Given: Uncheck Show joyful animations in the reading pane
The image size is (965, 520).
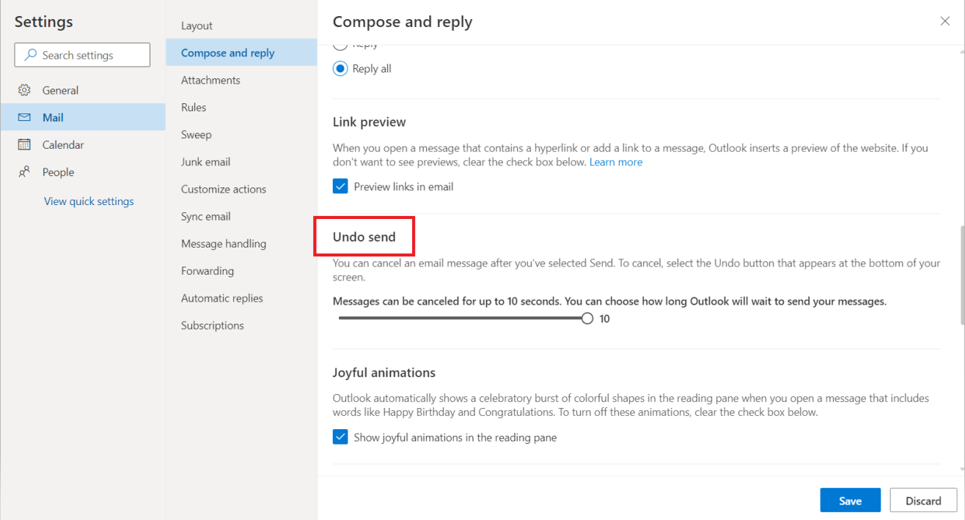Looking at the screenshot, I should point(340,437).
